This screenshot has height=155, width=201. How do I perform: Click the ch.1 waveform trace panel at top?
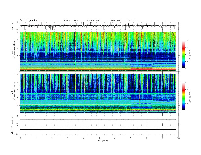click(x=100, y=26)
